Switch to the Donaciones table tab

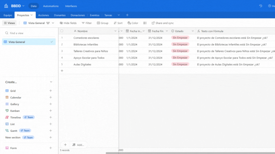coord(78,15)
